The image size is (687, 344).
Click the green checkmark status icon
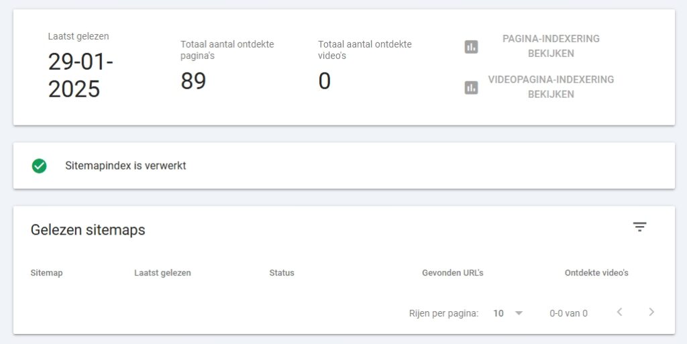pyautogui.click(x=40, y=166)
